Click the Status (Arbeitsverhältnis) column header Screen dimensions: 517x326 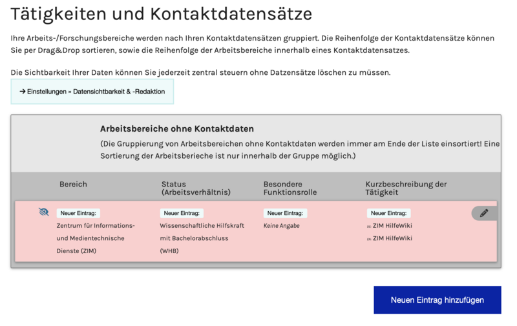coord(196,188)
